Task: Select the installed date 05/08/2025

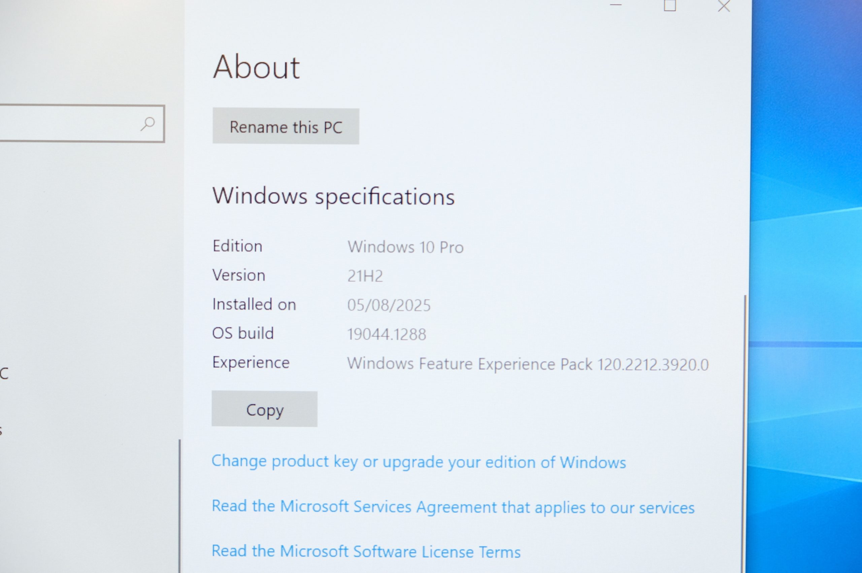Action: coord(389,305)
